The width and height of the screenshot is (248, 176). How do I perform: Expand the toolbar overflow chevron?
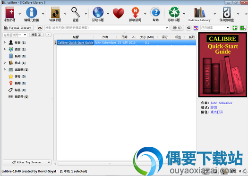[246, 14]
